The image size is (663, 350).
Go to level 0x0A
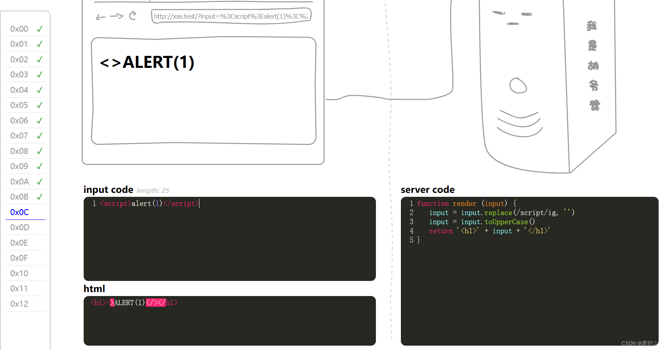coord(20,182)
